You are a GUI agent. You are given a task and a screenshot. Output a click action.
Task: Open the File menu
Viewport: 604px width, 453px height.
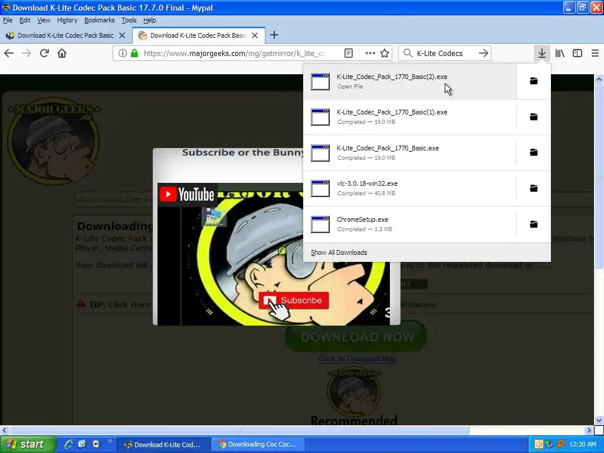tap(8, 20)
